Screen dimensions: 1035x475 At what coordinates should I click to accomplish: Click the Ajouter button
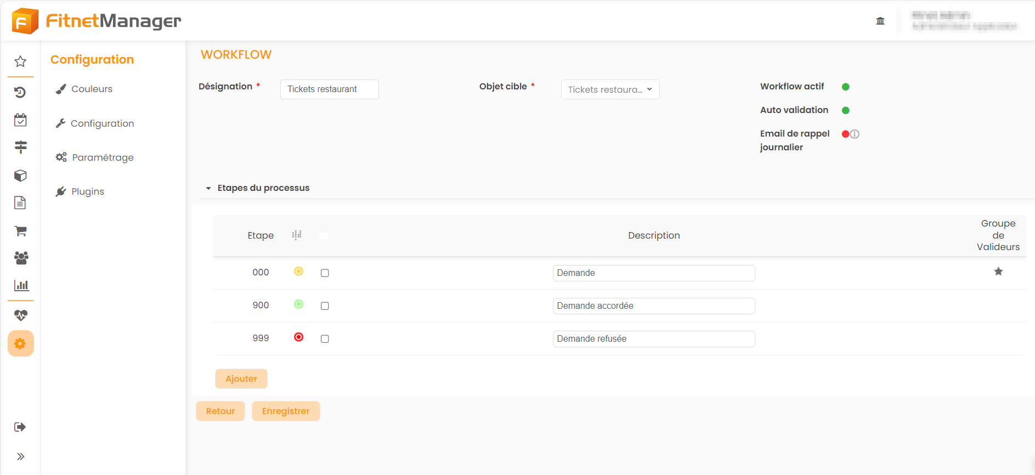coord(241,379)
